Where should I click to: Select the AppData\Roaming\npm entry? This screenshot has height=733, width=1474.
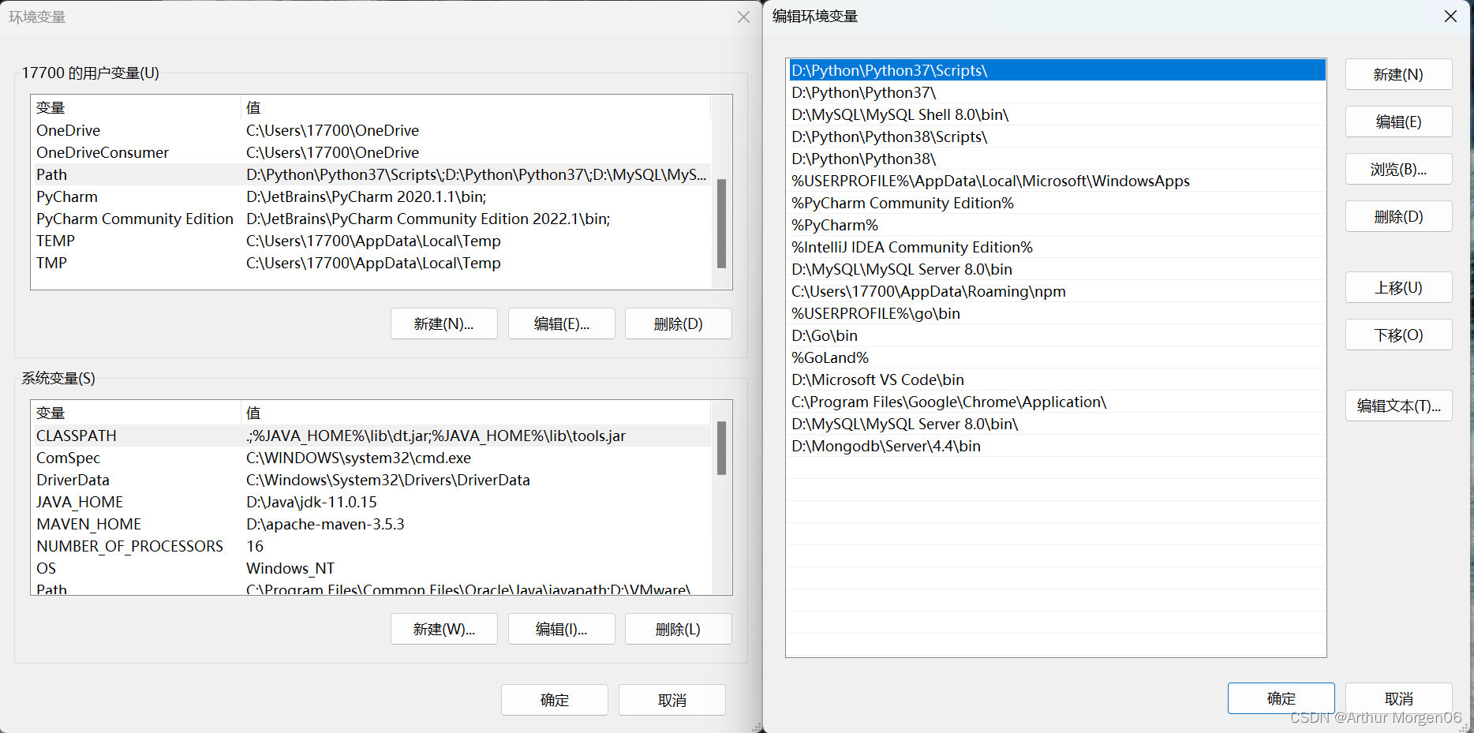pos(1057,291)
